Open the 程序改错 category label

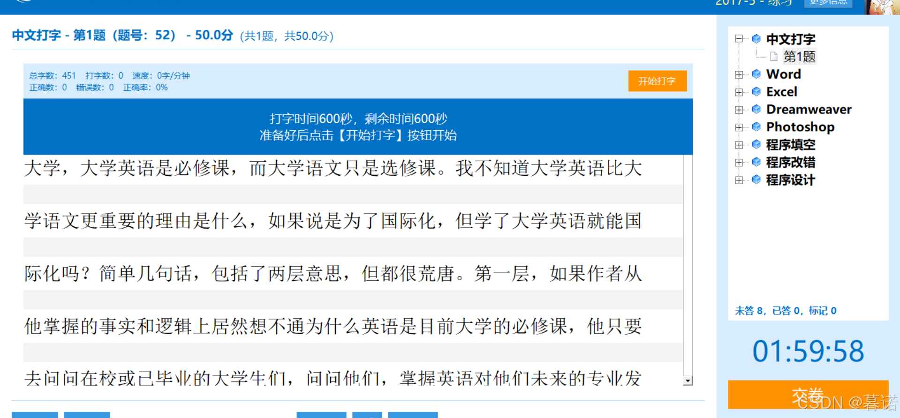(791, 162)
